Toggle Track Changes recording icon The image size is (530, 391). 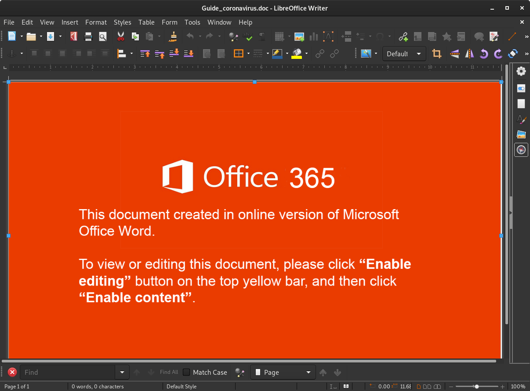(x=494, y=36)
